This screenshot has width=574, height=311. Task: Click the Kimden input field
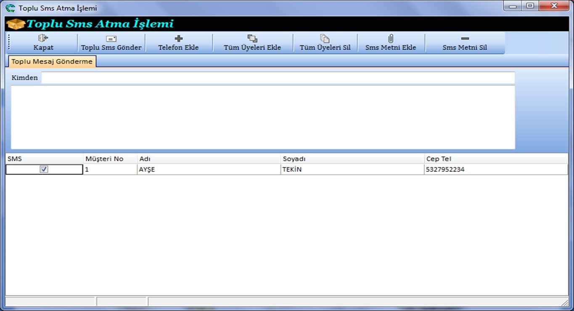(x=278, y=78)
